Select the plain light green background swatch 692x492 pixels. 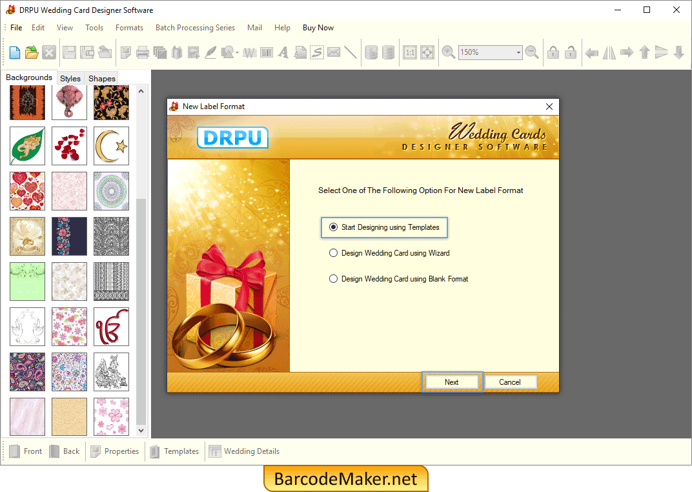coord(27,282)
